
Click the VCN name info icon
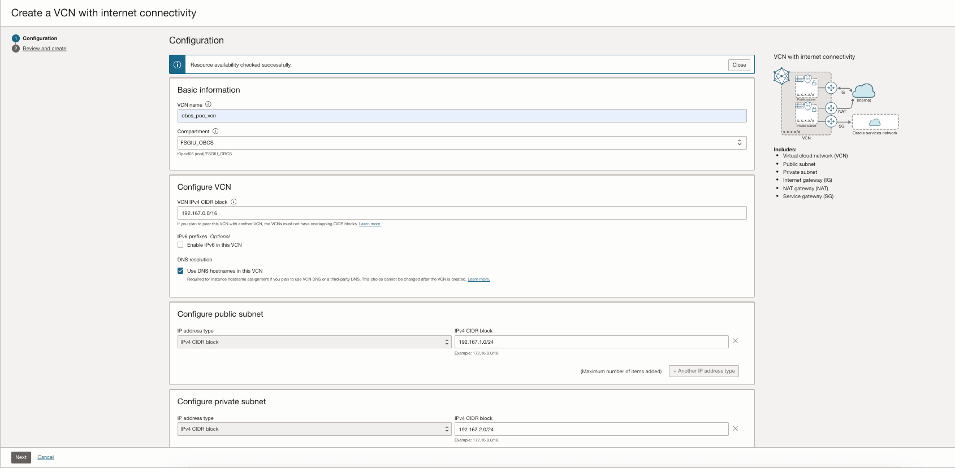pyautogui.click(x=208, y=104)
